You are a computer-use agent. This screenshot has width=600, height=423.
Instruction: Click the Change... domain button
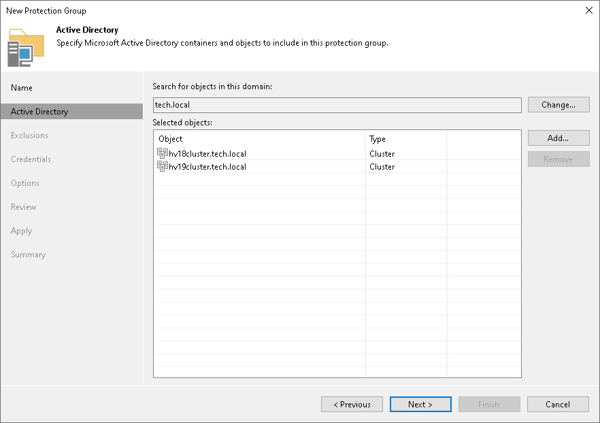[x=559, y=105]
